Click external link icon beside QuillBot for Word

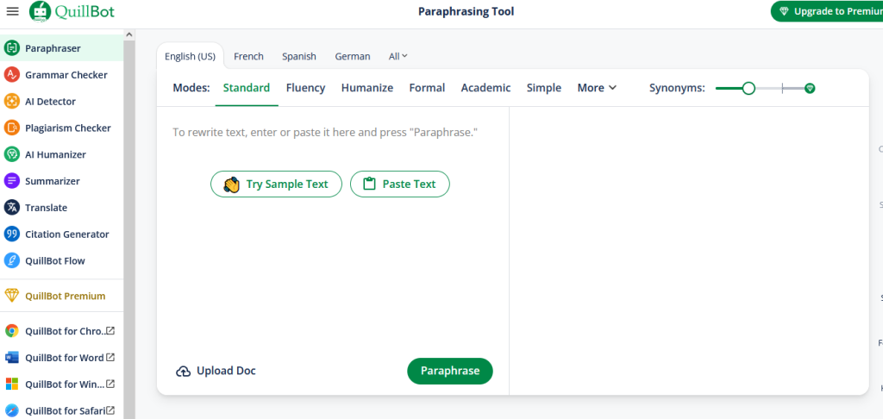point(111,357)
